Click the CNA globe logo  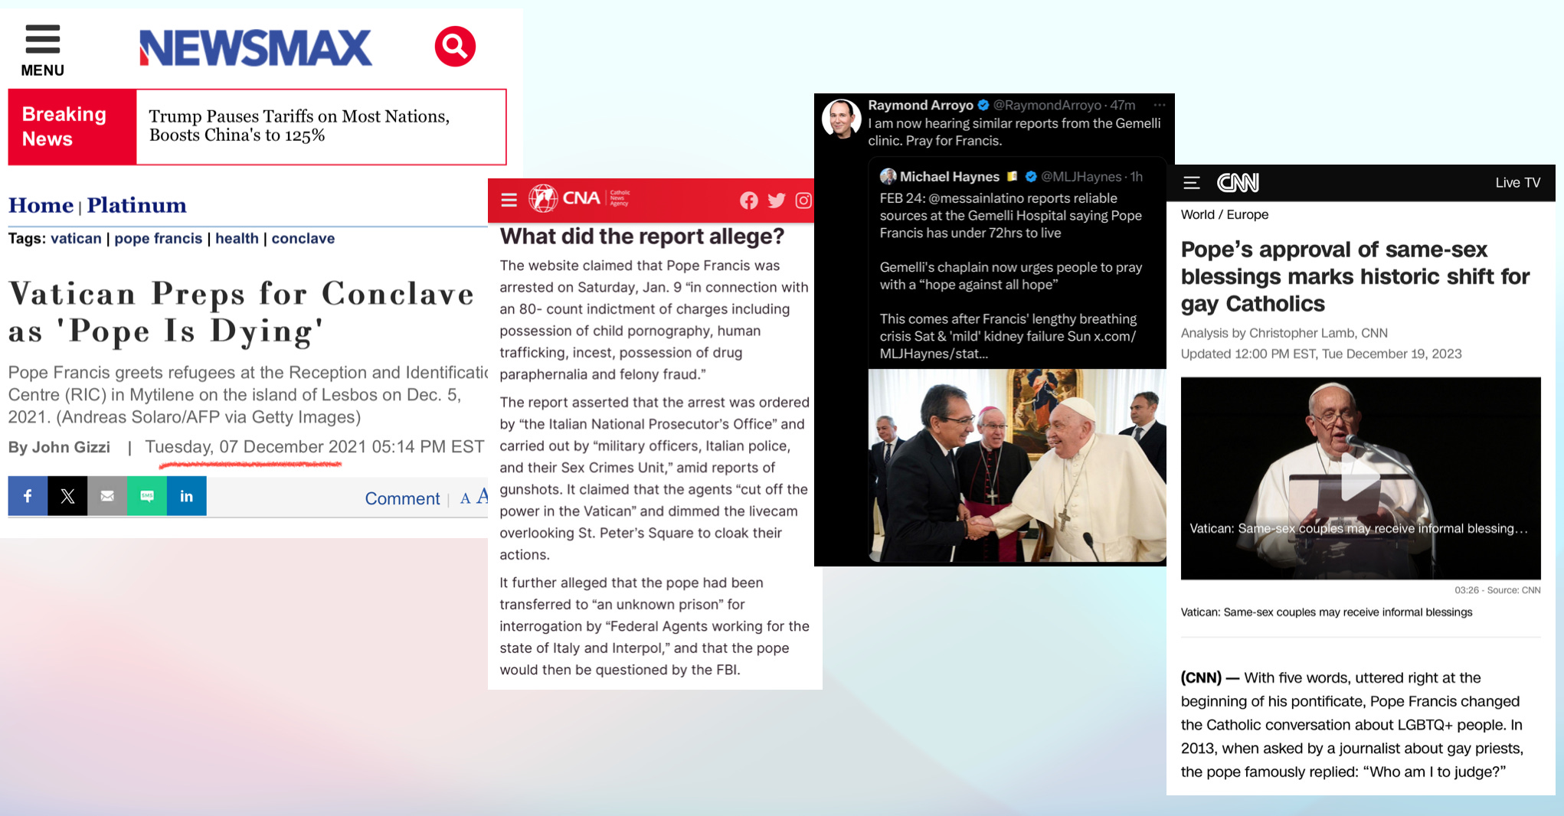coord(543,198)
